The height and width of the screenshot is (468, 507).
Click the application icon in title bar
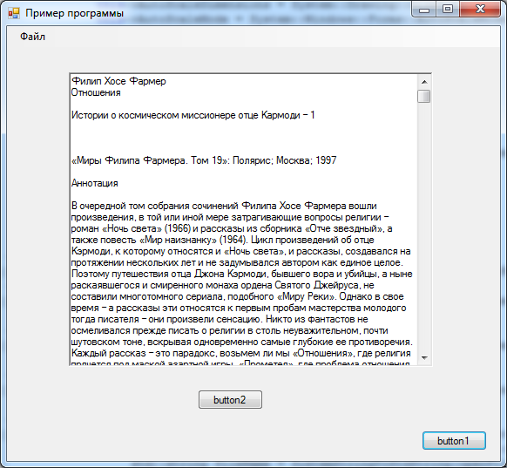[x=14, y=13]
